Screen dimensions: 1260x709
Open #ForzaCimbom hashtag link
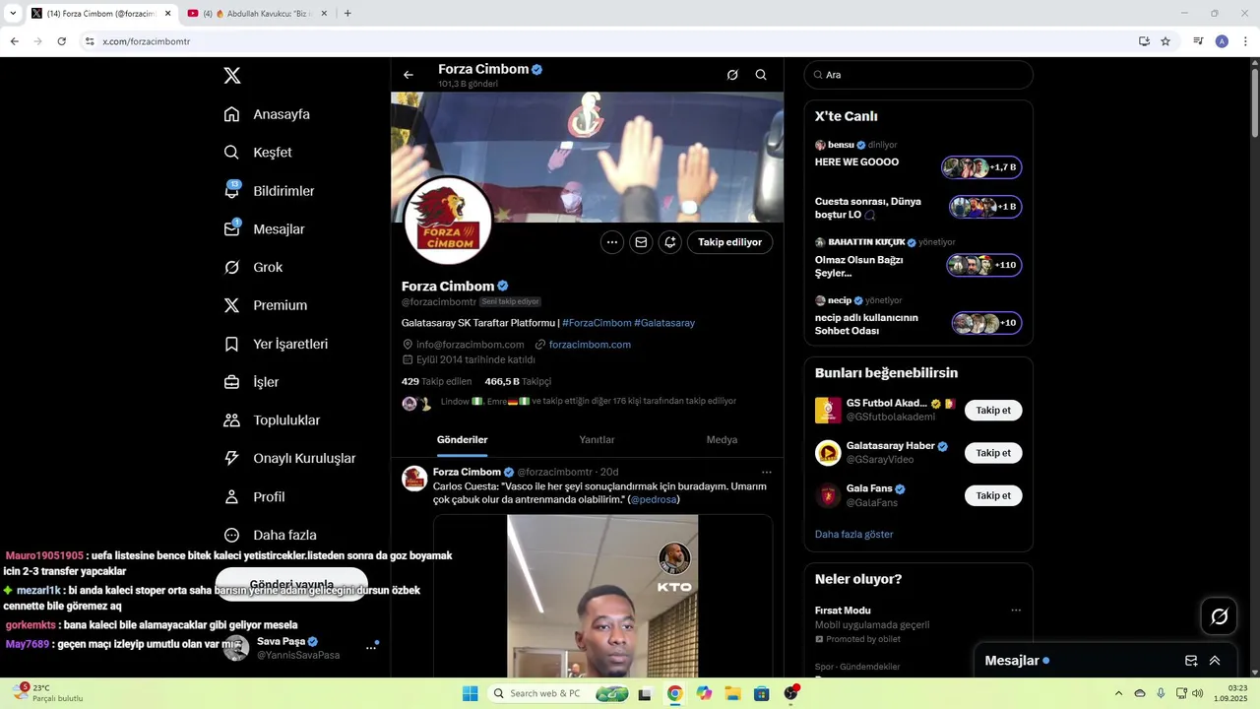(x=597, y=323)
